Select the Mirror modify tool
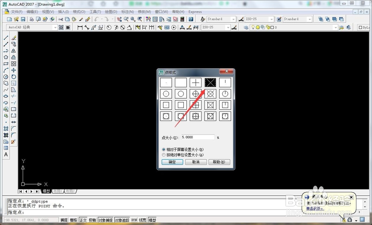The width and height of the screenshot is (372, 225). [13, 51]
